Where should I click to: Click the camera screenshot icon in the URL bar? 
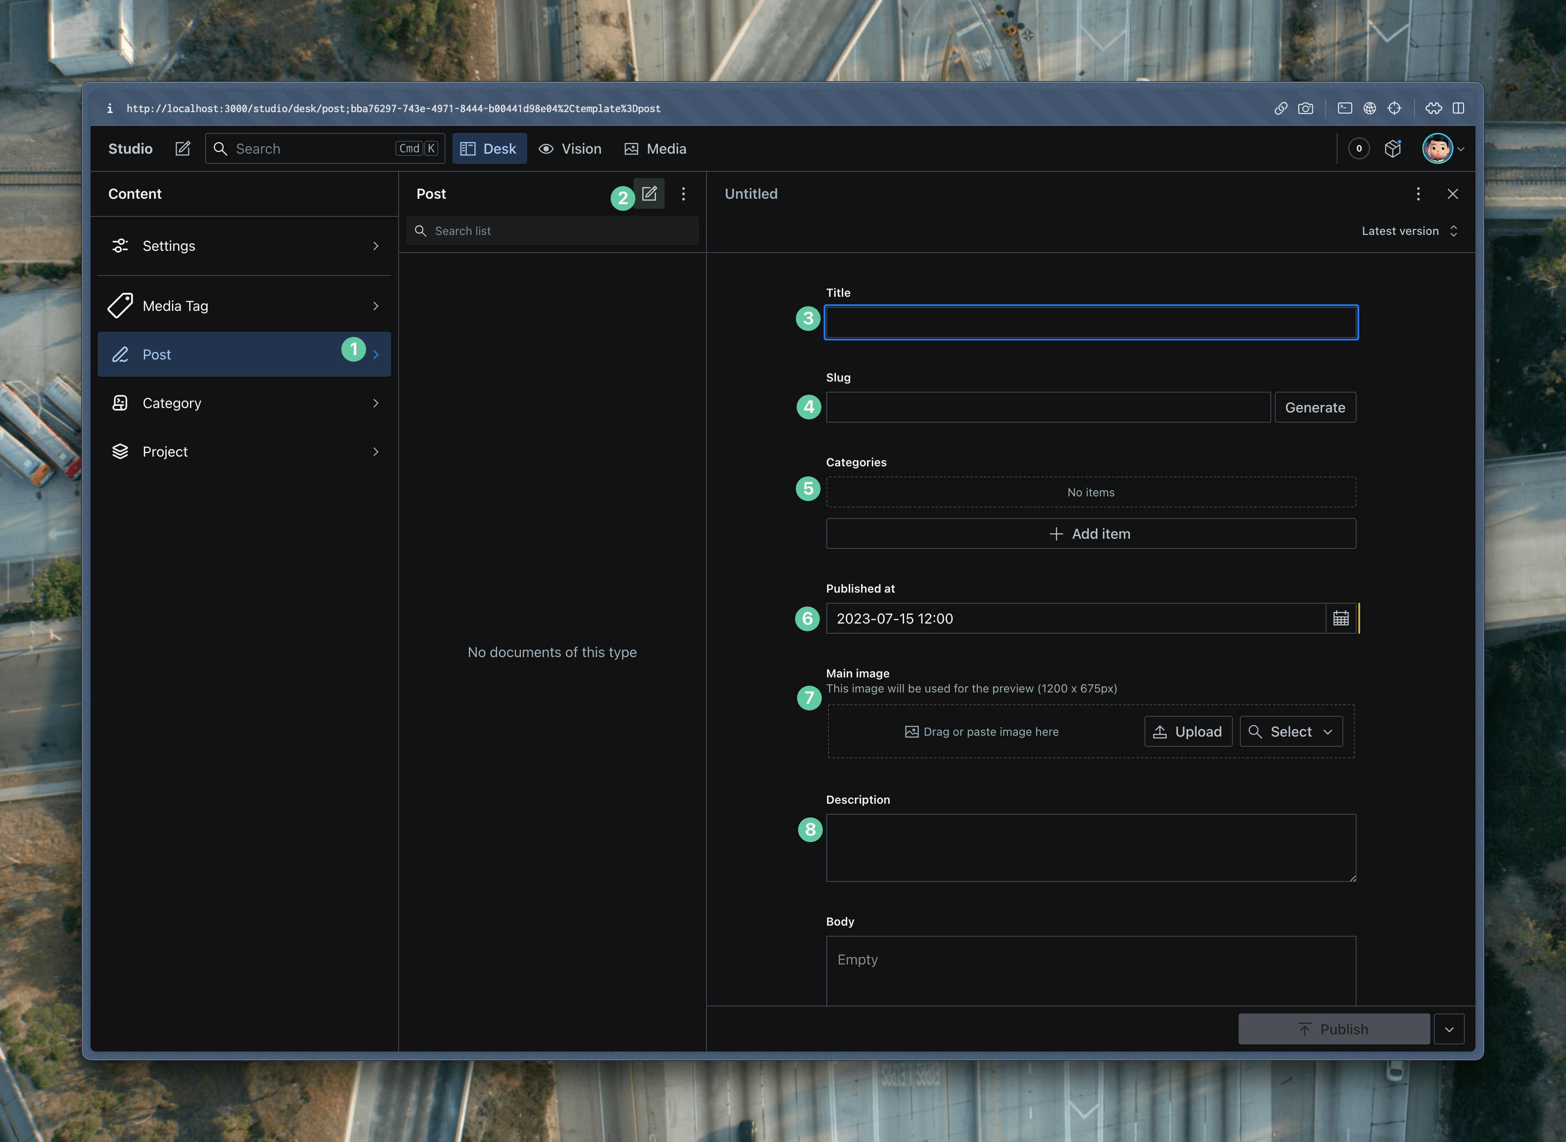pyautogui.click(x=1305, y=109)
